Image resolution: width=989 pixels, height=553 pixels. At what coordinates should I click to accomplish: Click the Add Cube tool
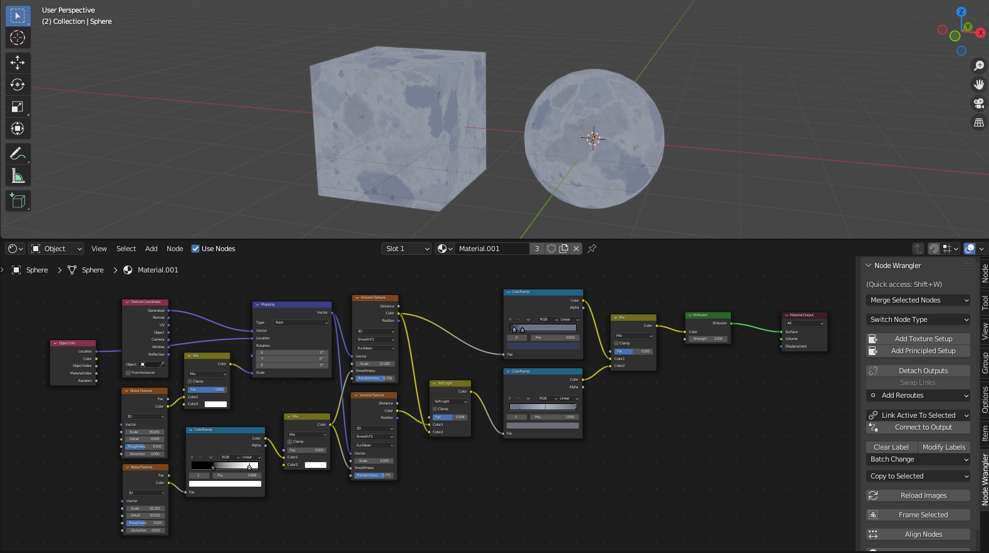18,200
